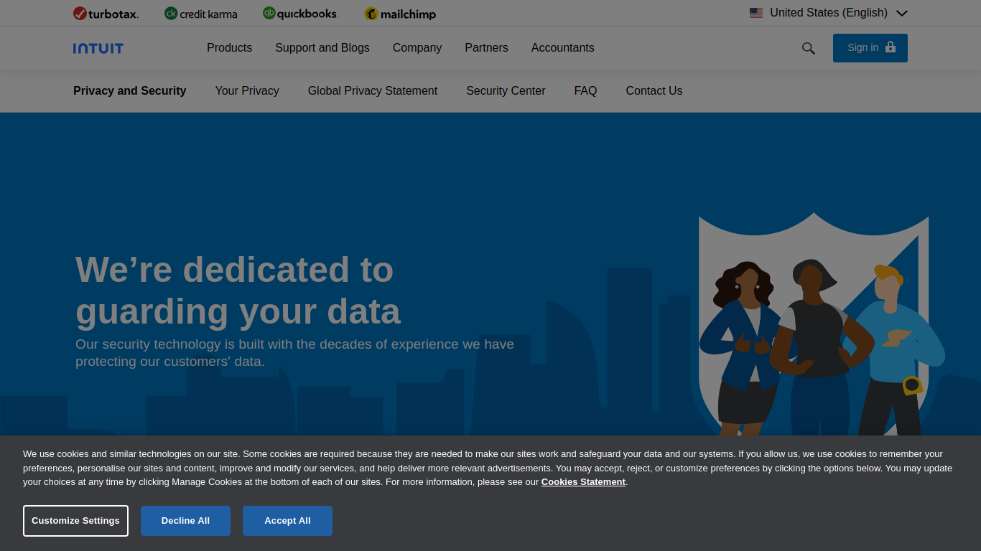This screenshot has height=551, width=981.
Task: Click the Customize Settings button
Action: (x=75, y=521)
